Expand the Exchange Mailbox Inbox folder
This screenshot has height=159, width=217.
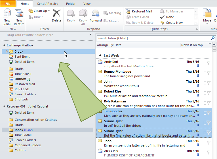(x=7, y=51)
